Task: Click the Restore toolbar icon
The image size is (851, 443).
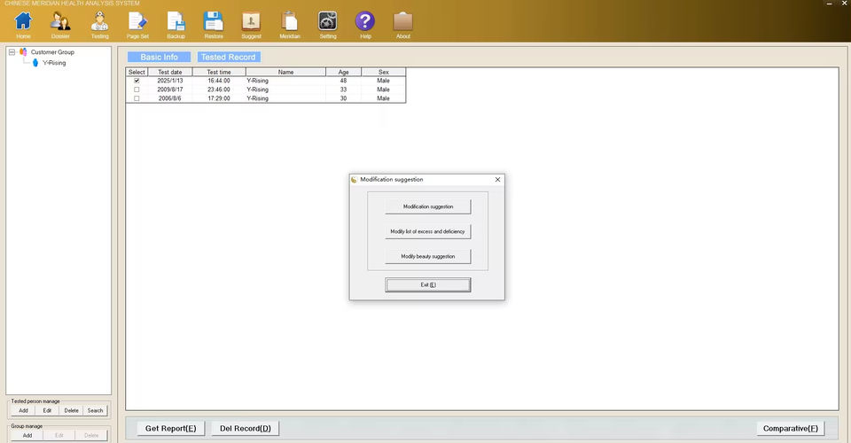Action: point(214,22)
